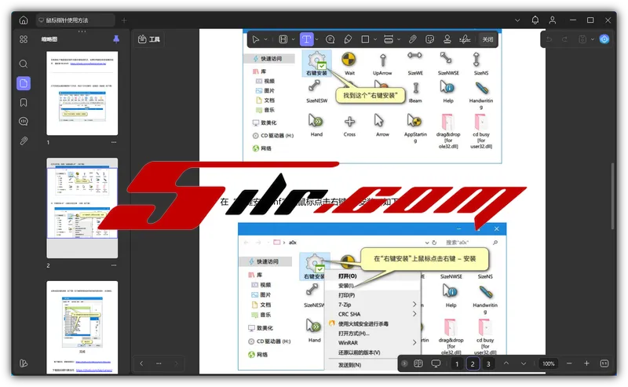
Task: Expand the text markup tool dropdown
Action: [293, 39]
